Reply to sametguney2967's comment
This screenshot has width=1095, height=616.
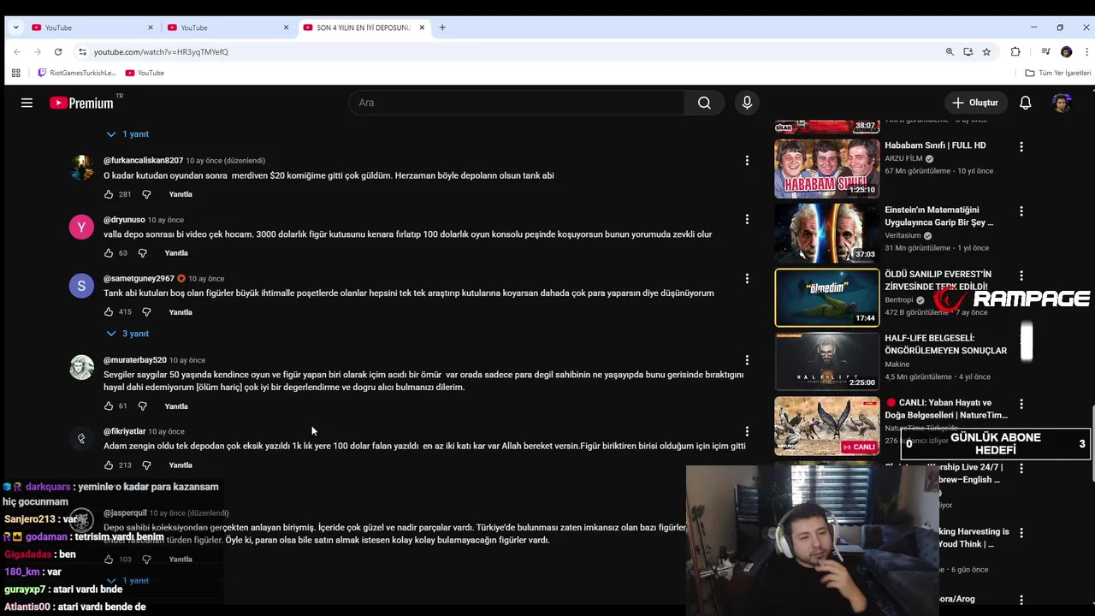coord(181,312)
